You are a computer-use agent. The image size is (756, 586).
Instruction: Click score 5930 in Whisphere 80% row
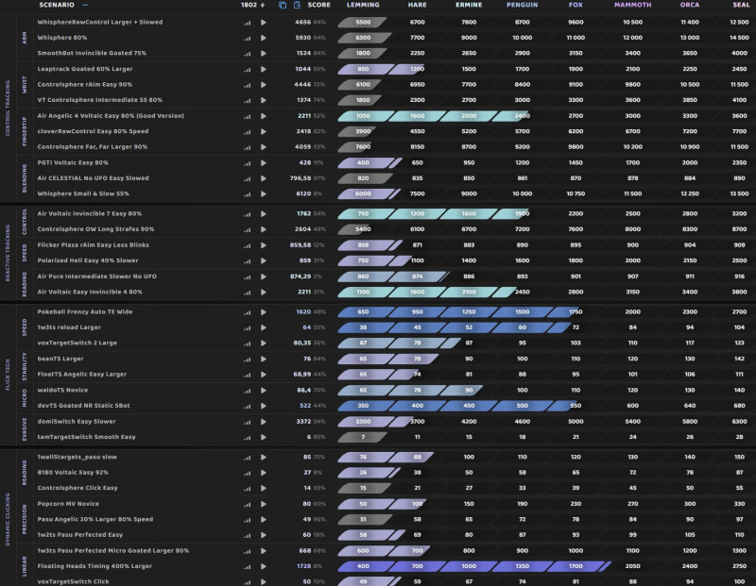tap(302, 38)
